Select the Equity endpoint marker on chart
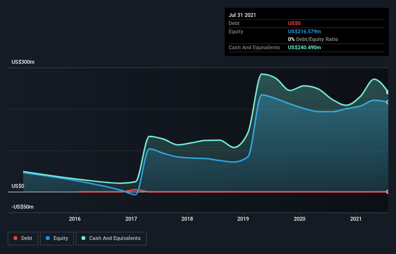 tap(388, 102)
